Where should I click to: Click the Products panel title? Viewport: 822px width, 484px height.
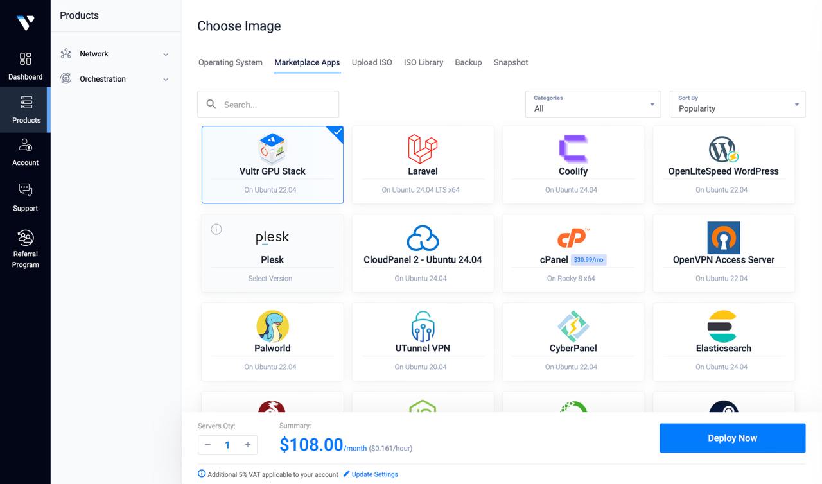[79, 15]
